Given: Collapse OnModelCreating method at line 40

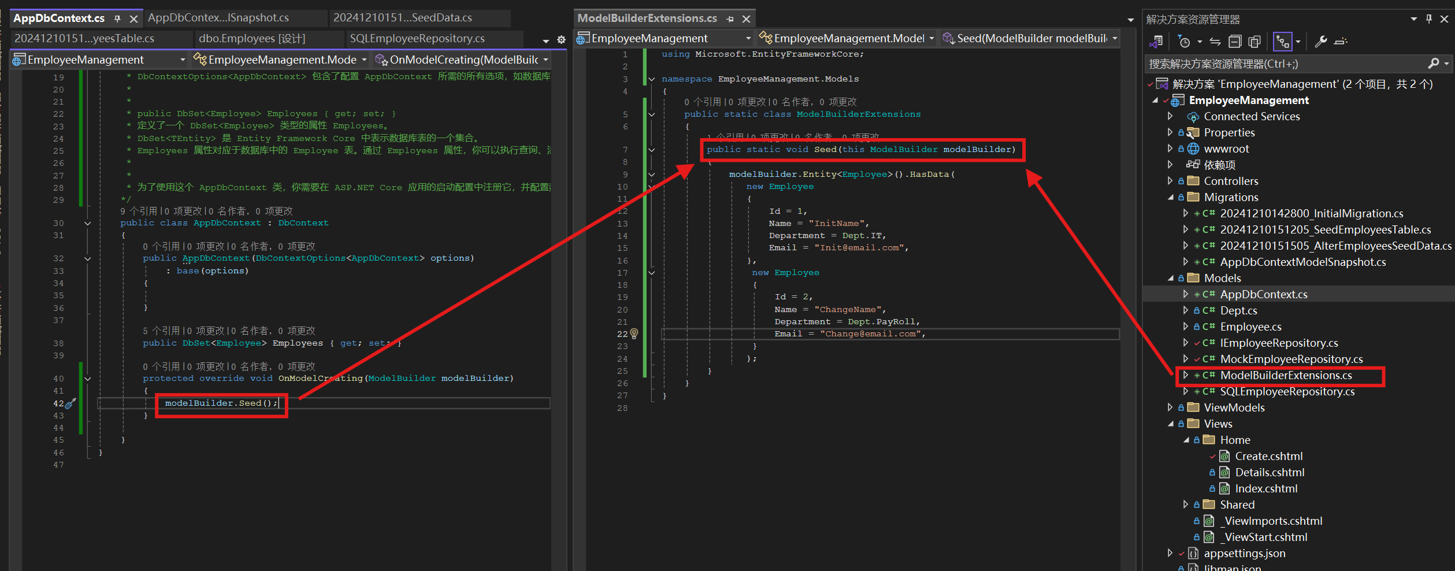Looking at the screenshot, I should 88,379.
